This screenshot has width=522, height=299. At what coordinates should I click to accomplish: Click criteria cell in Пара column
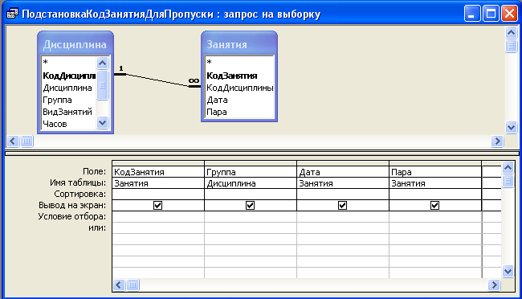tap(435, 217)
